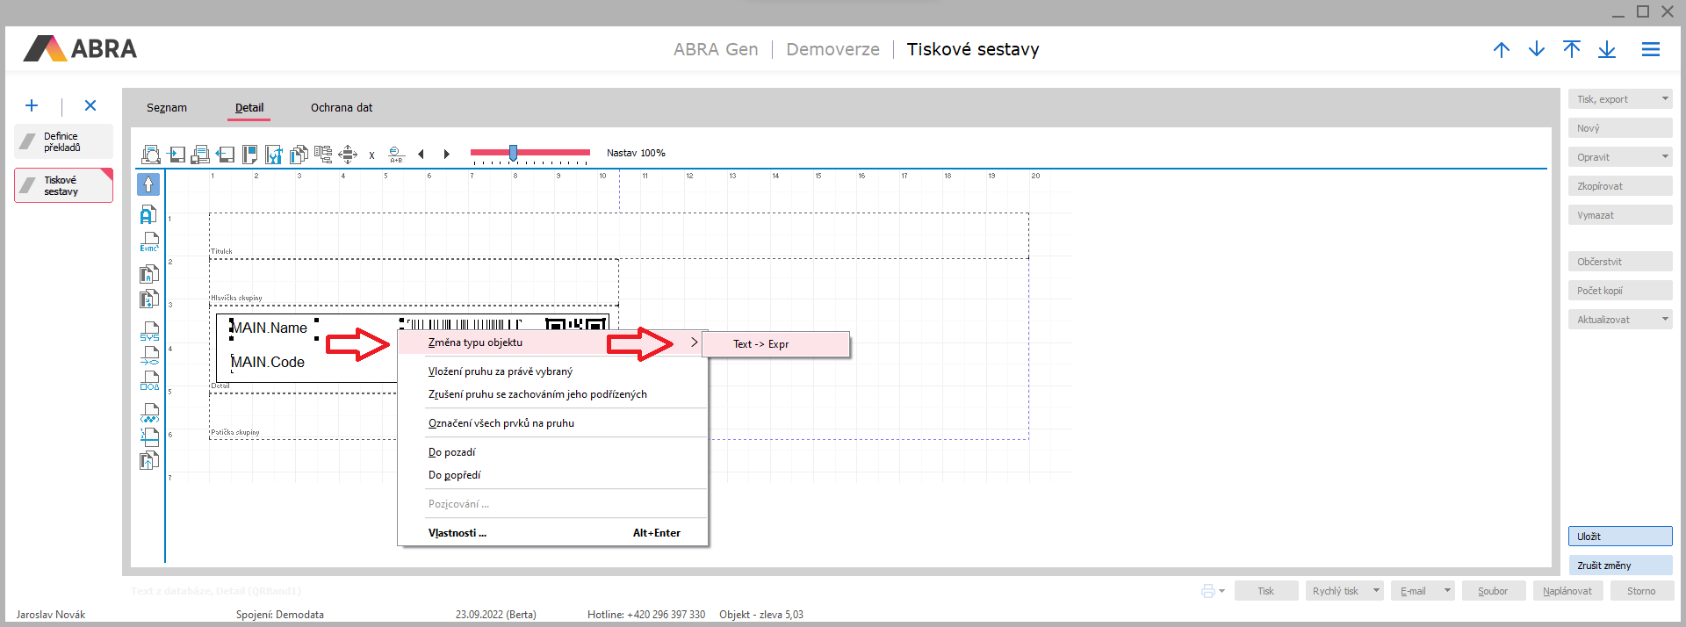This screenshot has height=627, width=1686.
Task: Click the 'Zrušit změny' button
Action: click(1619, 566)
